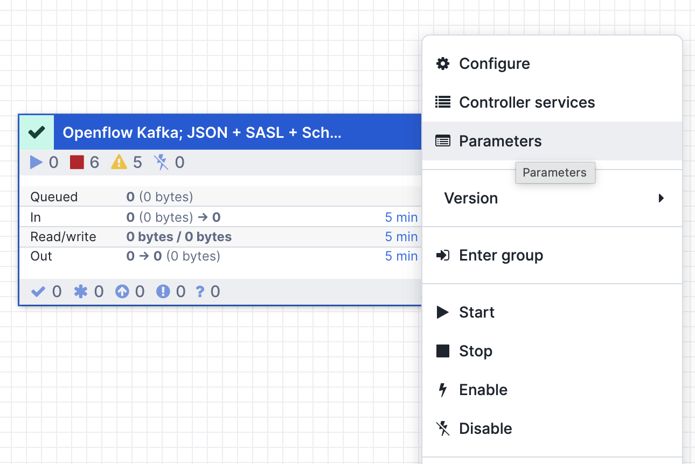Click the 5 min value in the Read/write row
The image size is (695, 464).
tap(401, 237)
